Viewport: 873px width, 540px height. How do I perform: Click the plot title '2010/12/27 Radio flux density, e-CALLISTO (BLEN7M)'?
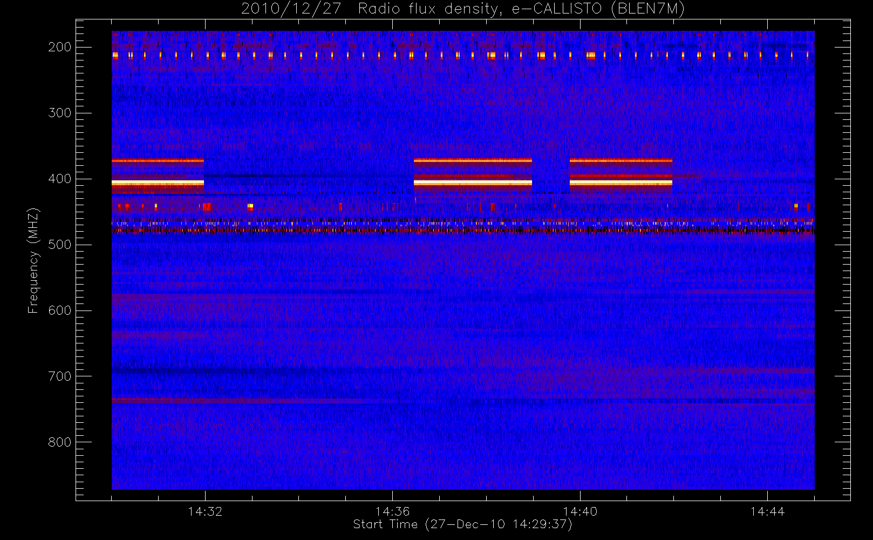pos(463,9)
